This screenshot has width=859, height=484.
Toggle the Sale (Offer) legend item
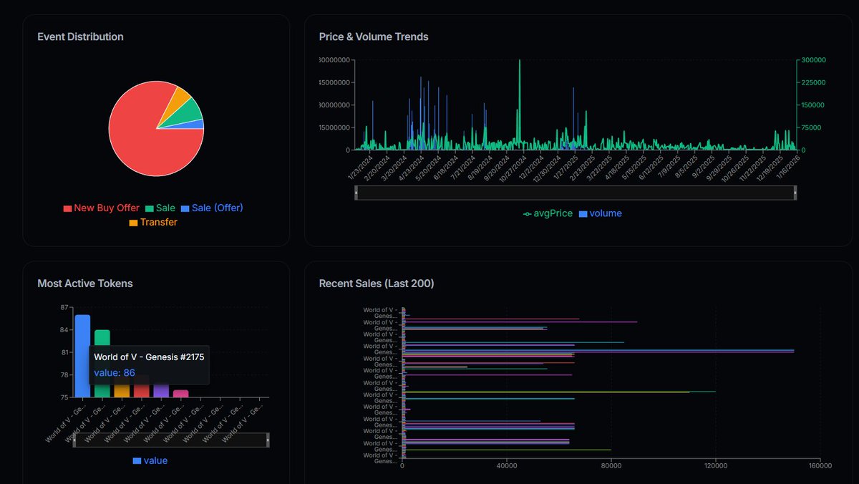(x=212, y=208)
